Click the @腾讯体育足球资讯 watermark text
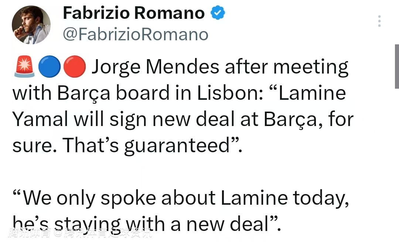 [x=103, y=233]
